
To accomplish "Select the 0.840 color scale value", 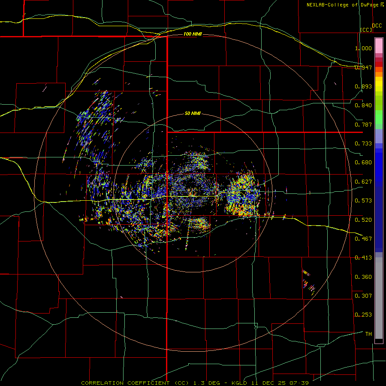I will (363, 106).
